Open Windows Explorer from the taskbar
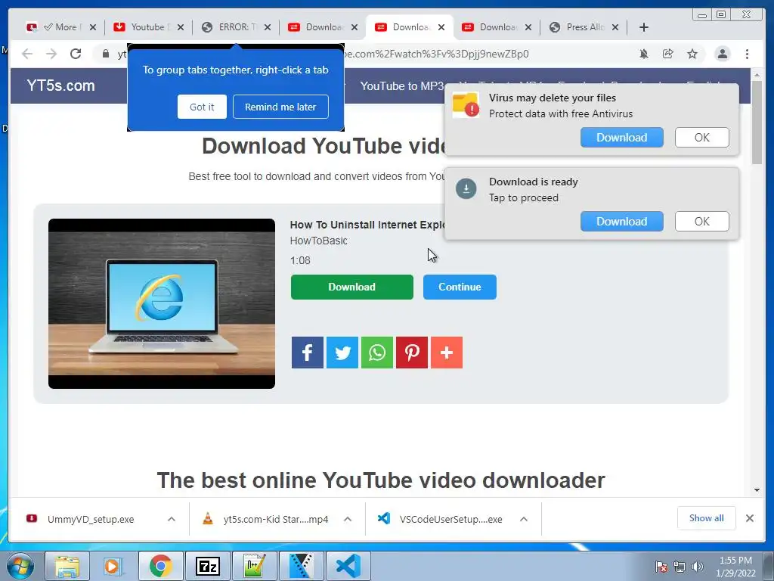 [67, 566]
